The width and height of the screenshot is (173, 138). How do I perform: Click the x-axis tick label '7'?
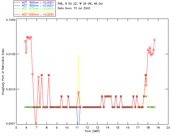coord(36,127)
